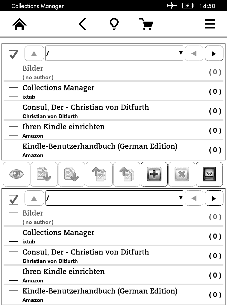Toggle the select-all checkbox in the upper panel

[x=13, y=55]
